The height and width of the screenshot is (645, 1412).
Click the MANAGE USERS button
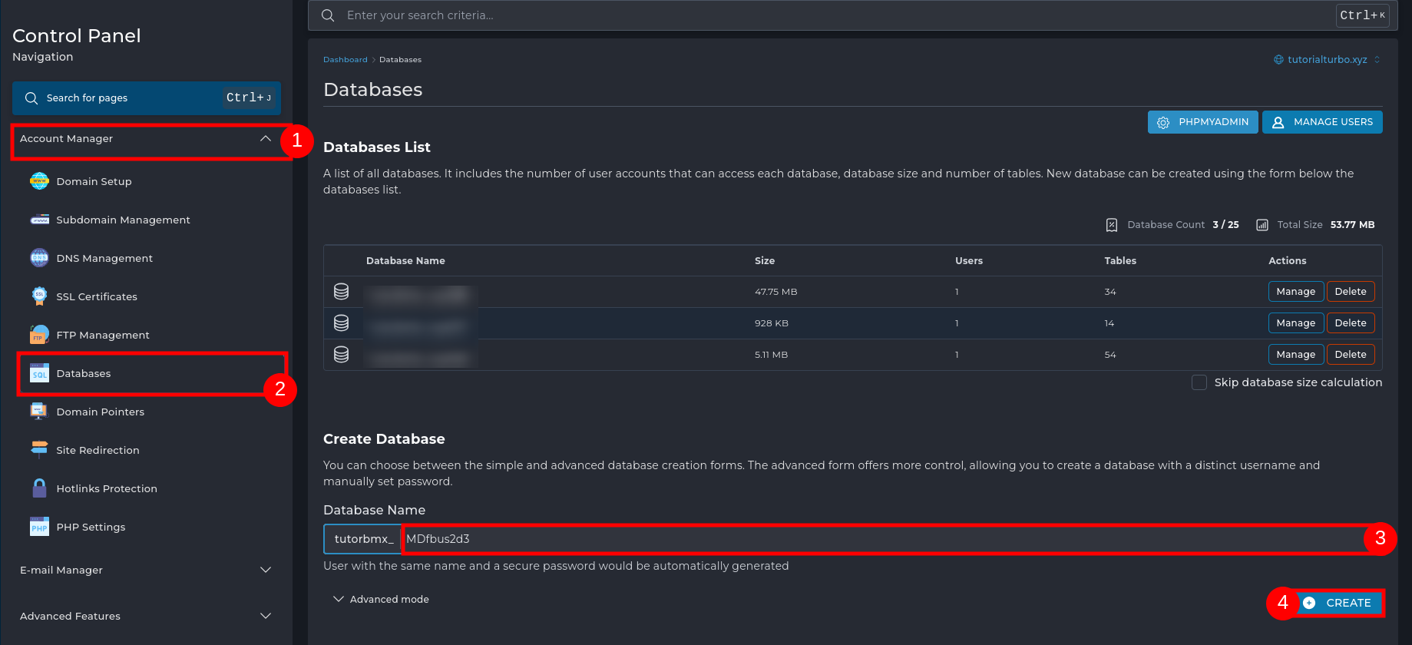(1322, 122)
